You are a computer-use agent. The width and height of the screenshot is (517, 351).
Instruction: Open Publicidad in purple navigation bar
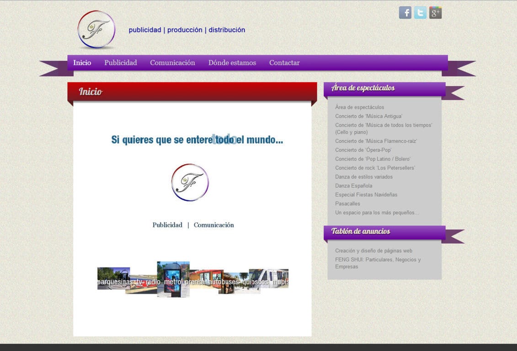[x=121, y=63]
